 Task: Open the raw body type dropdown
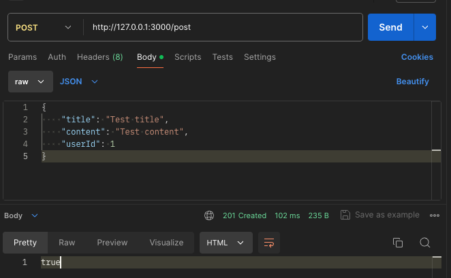click(x=31, y=82)
